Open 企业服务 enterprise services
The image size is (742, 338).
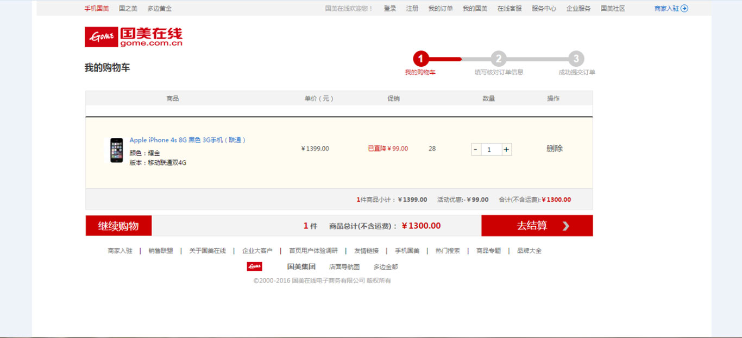pyautogui.click(x=578, y=8)
